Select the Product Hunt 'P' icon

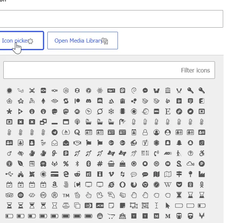pyautogui.click(x=202, y=164)
